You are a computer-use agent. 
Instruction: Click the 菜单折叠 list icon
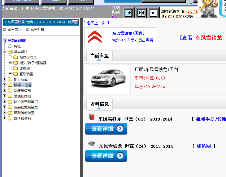coord(27,30)
